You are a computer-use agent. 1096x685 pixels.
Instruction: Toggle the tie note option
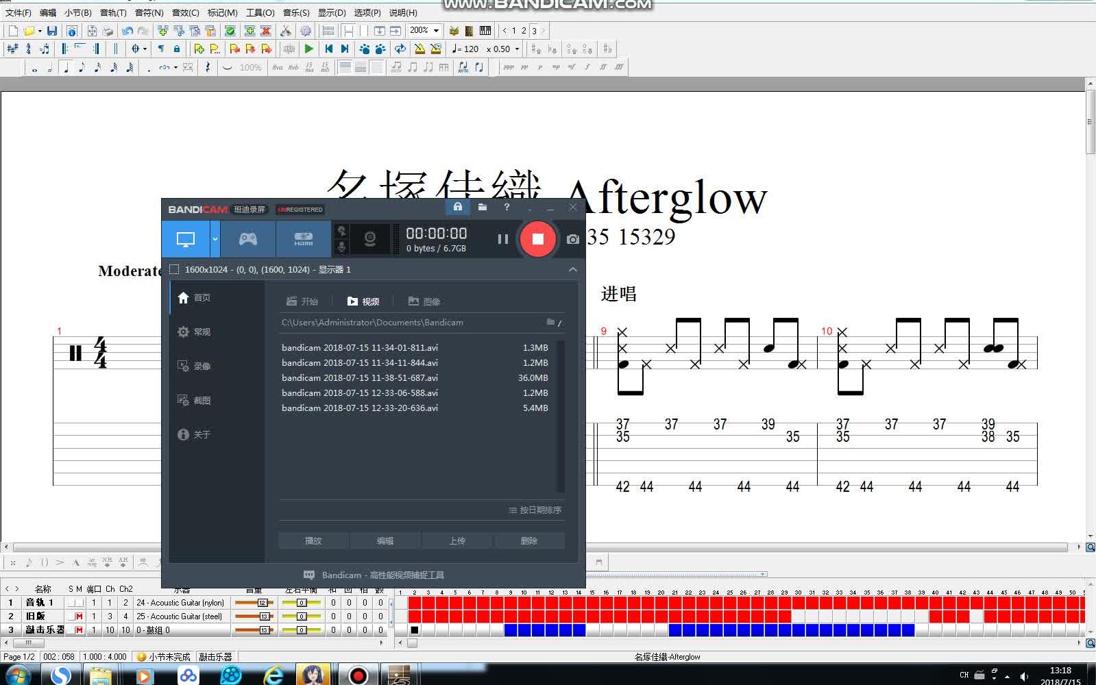coord(227,67)
